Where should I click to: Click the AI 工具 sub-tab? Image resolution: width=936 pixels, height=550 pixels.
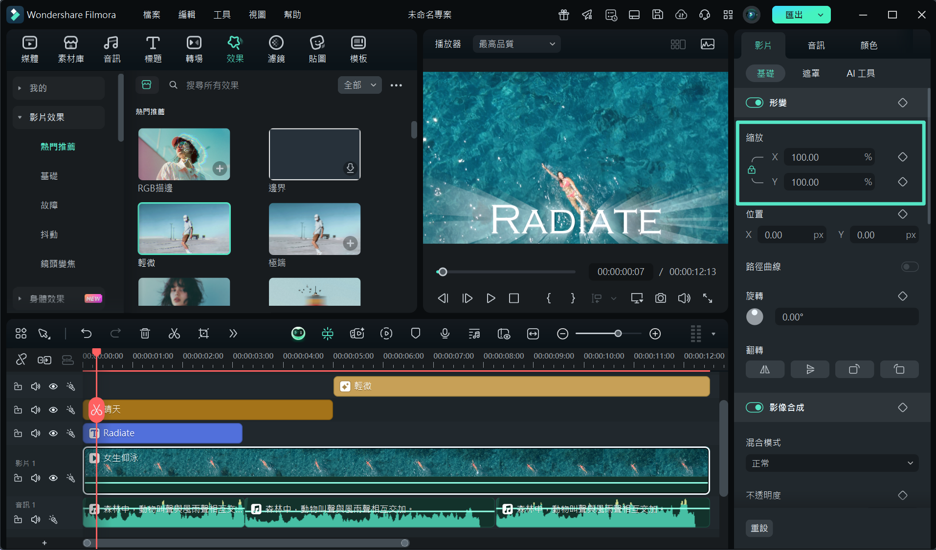[x=861, y=73]
